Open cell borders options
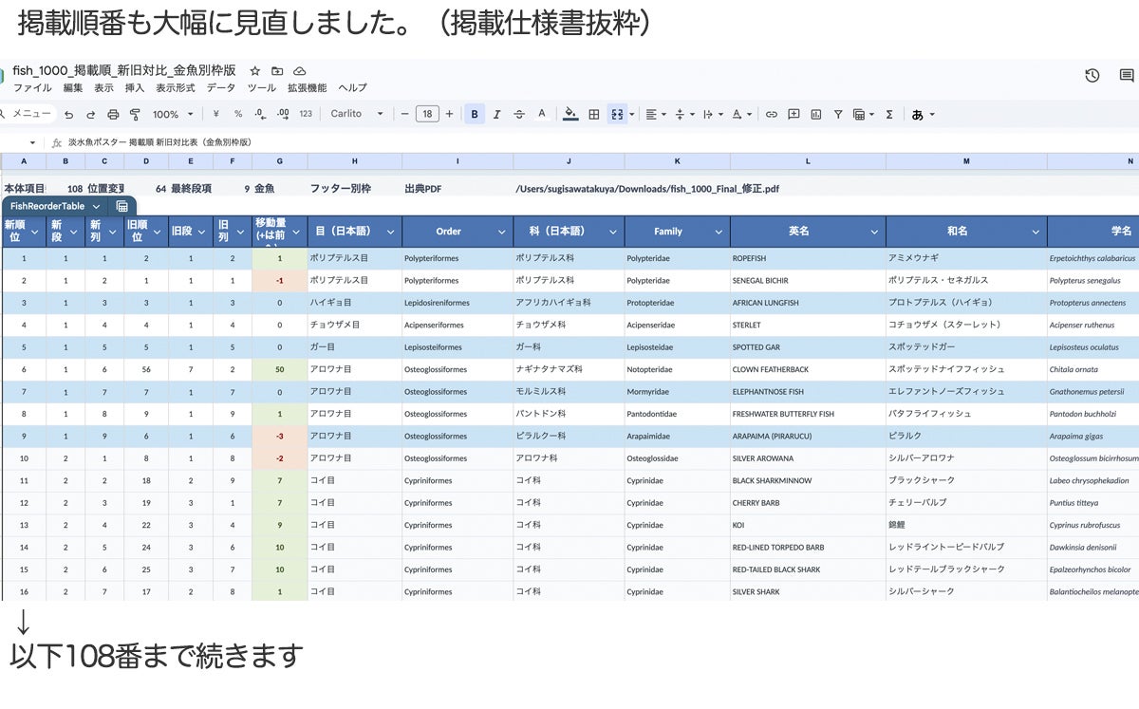Image resolution: width=1139 pixels, height=709 pixels. coord(594,114)
